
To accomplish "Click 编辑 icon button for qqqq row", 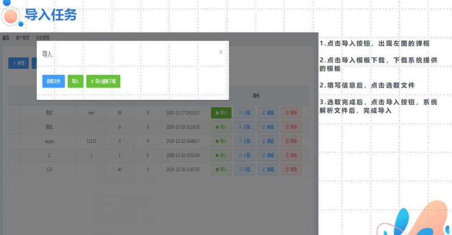I will click(x=268, y=141).
